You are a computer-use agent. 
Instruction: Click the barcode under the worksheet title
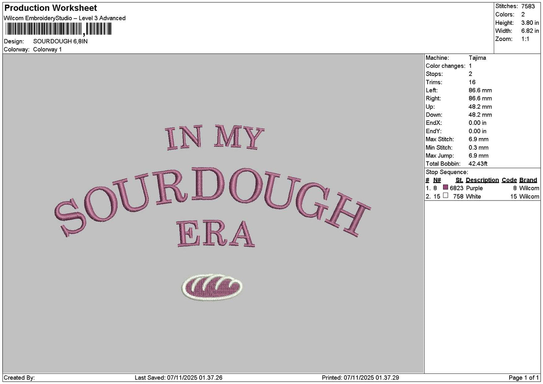(58, 29)
